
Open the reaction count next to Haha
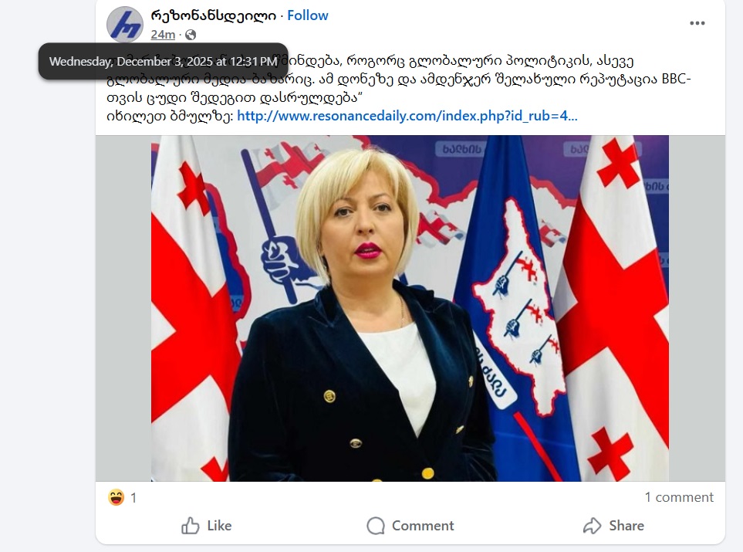(x=133, y=497)
